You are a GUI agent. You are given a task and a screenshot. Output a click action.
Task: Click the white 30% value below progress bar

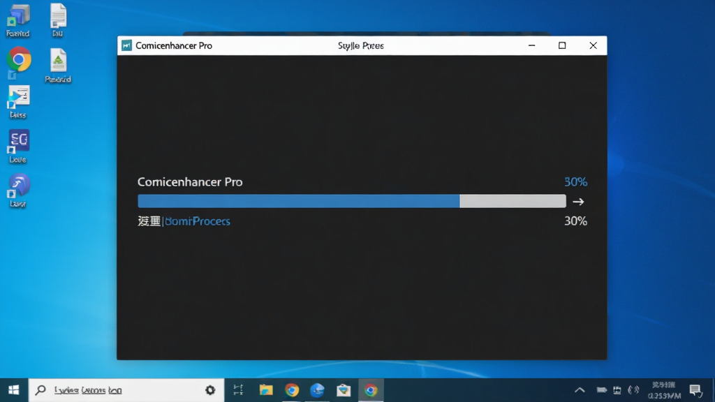575,221
